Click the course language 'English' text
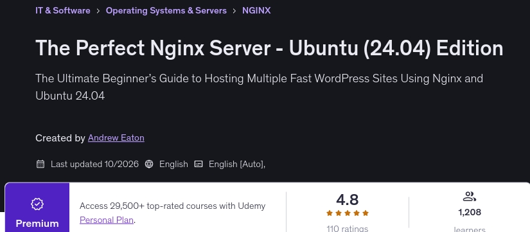530x232 pixels. pos(173,165)
